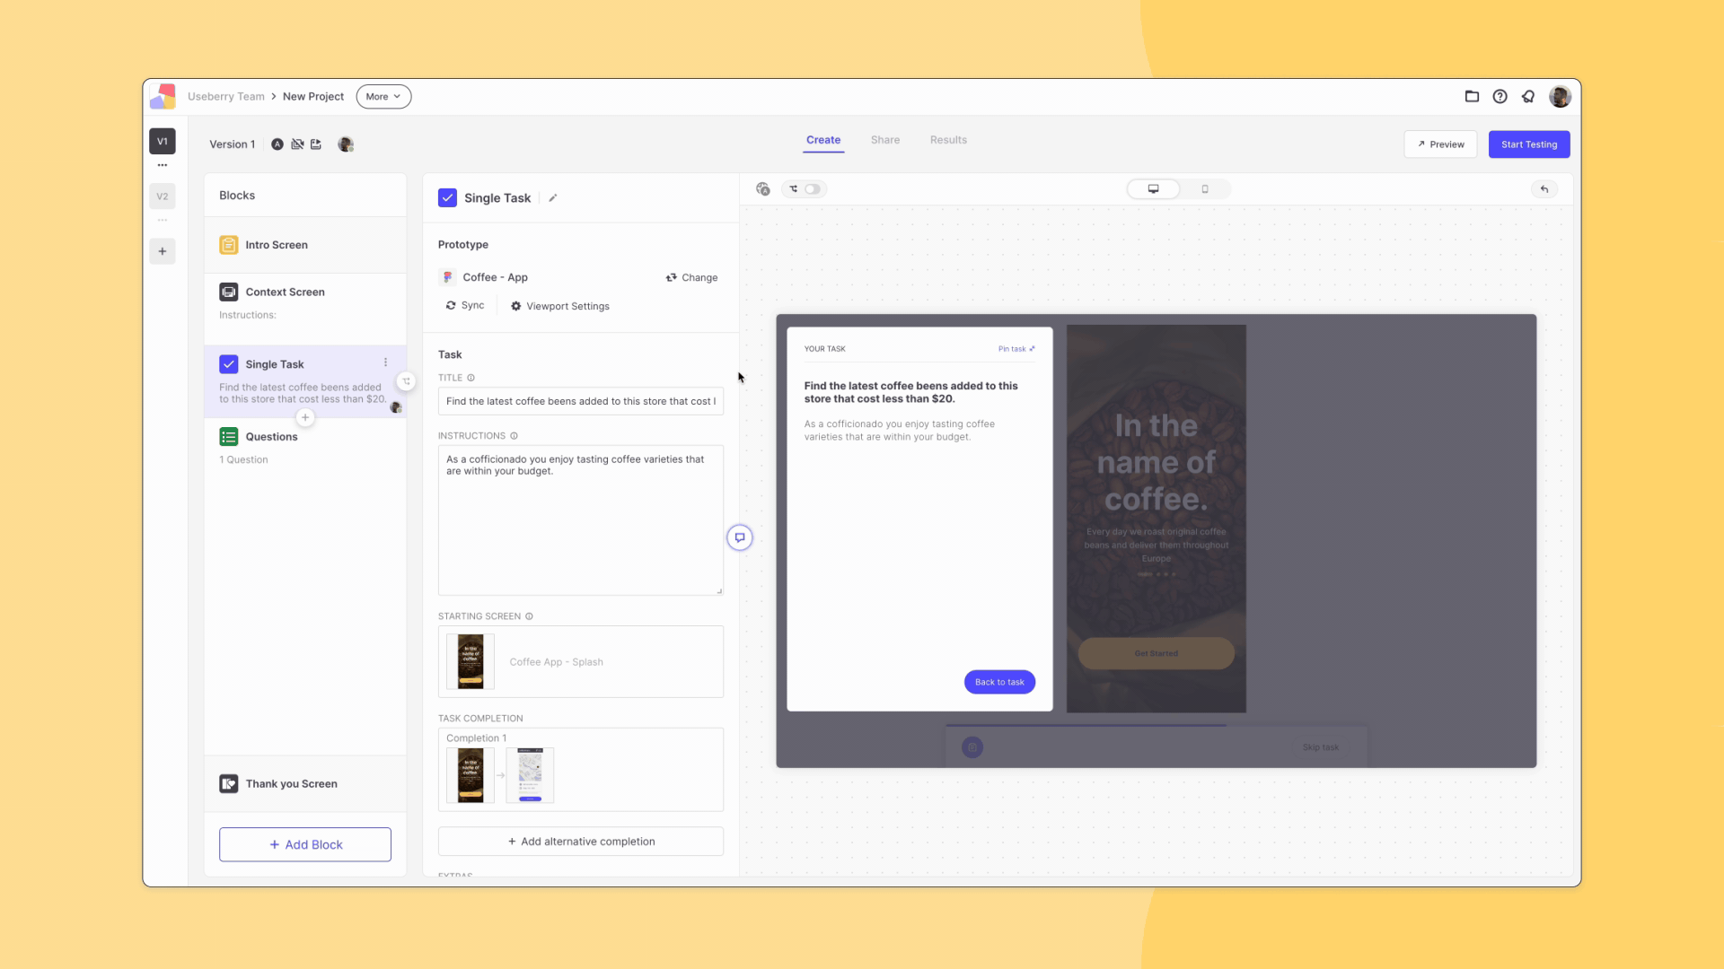Select the desktop preview icon
The height and width of the screenshot is (969, 1724).
[x=1152, y=188]
